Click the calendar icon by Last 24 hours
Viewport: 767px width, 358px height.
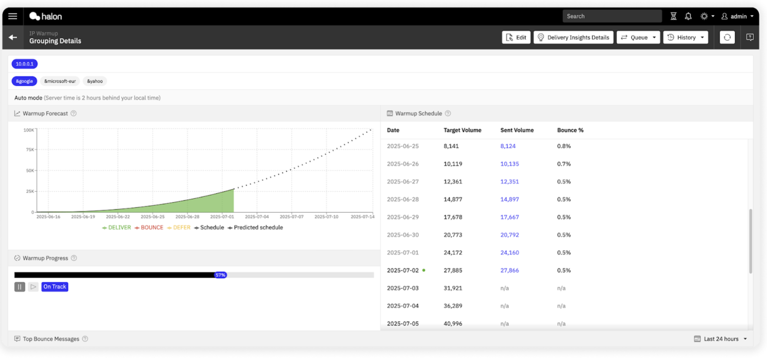click(x=697, y=339)
